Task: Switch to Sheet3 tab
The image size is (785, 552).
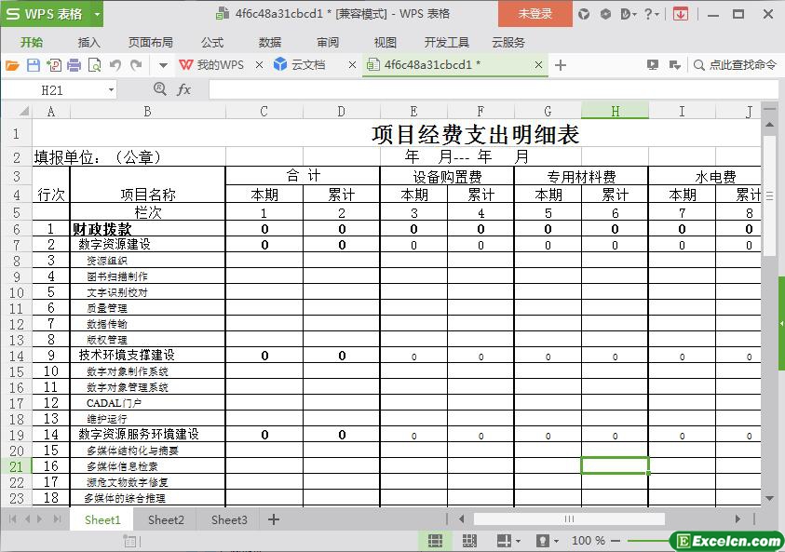Action: tap(229, 520)
